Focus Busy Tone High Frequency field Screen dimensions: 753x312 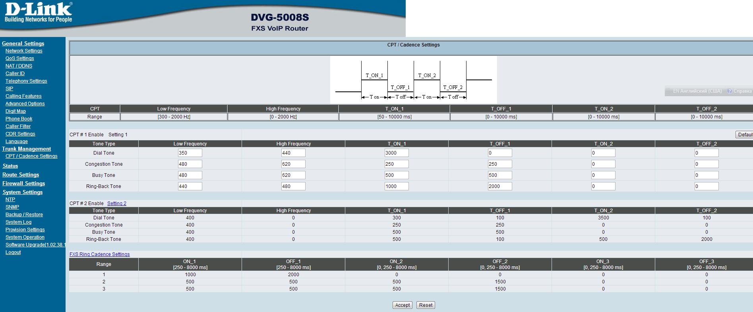click(293, 175)
